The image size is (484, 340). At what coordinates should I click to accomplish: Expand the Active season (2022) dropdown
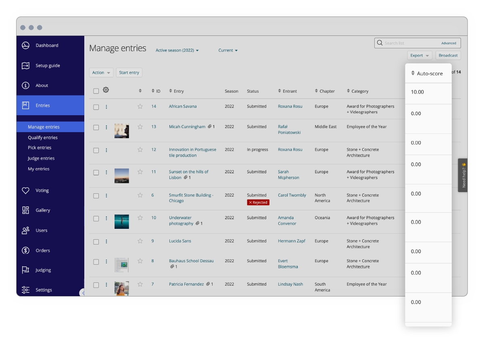pos(177,50)
